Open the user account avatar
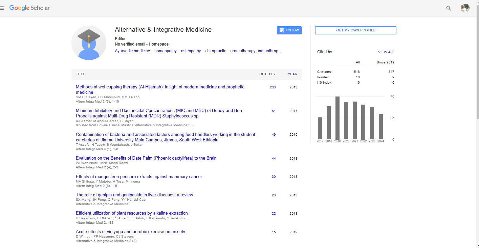479x248 pixels. pyautogui.click(x=465, y=8)
